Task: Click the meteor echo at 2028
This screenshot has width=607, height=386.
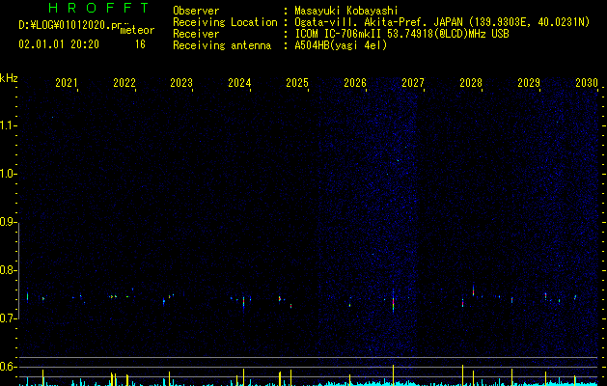Action: (x=473, y=290)
